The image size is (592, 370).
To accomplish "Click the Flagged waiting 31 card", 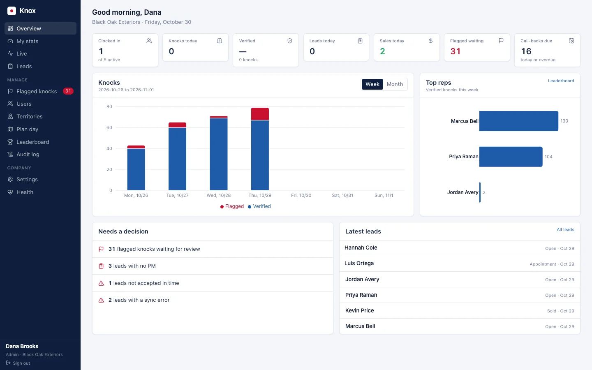I will pos(477,47).
